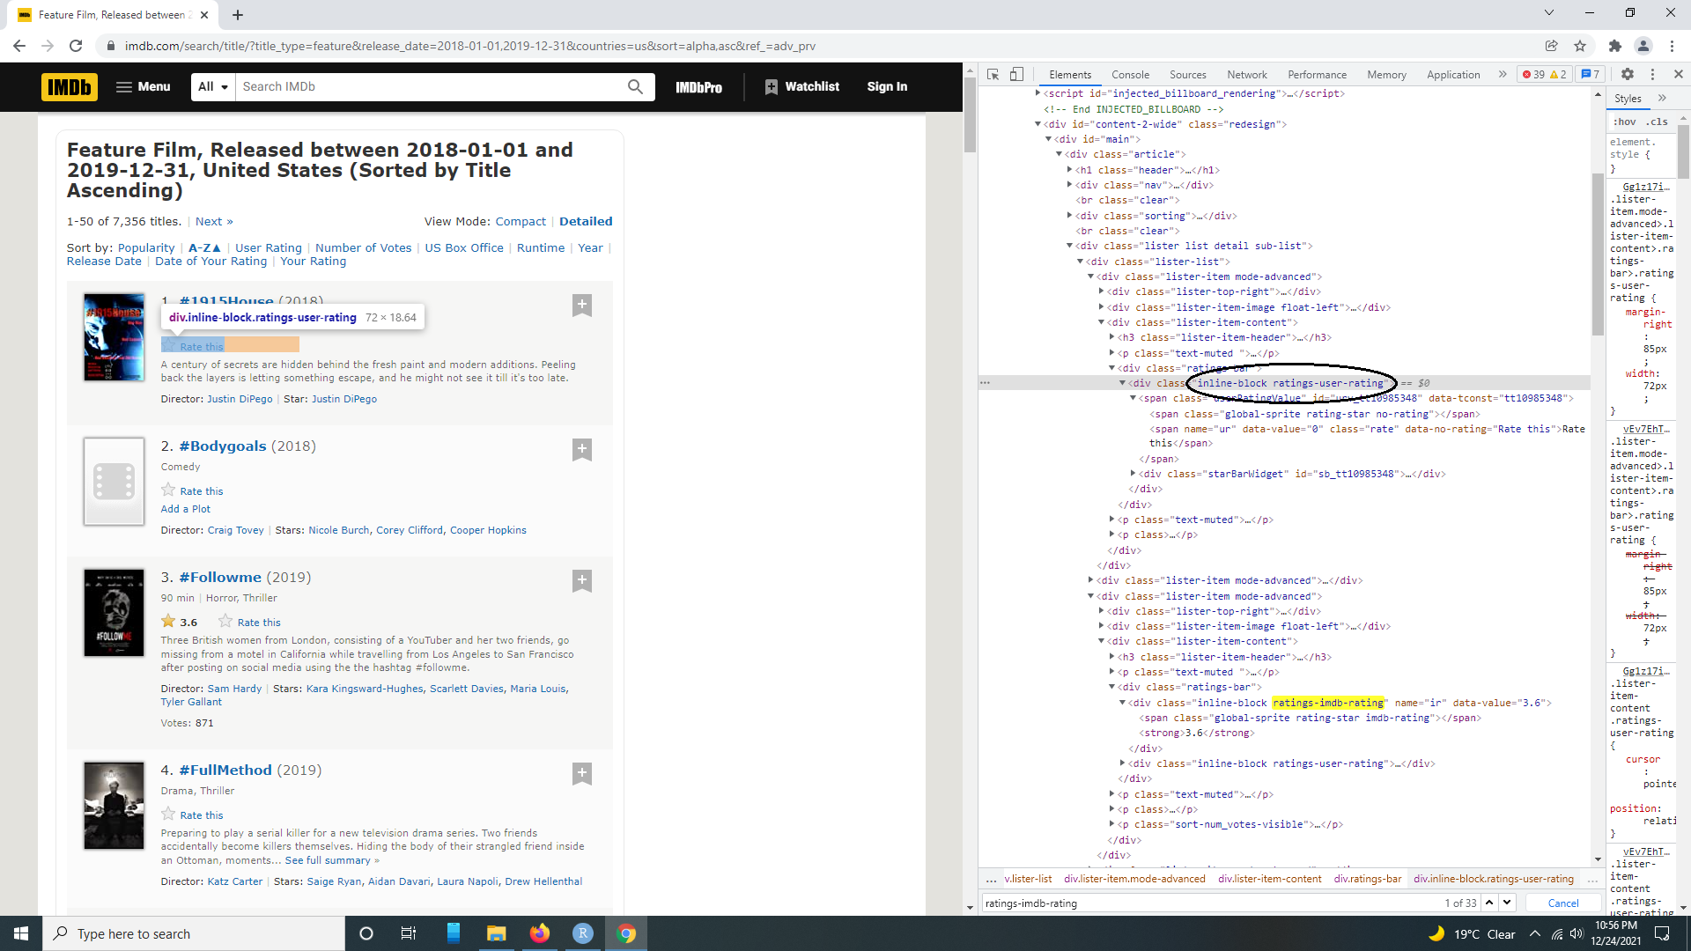Open Task View on the taskbar
1691x951 pixels.
pos(409,933)
